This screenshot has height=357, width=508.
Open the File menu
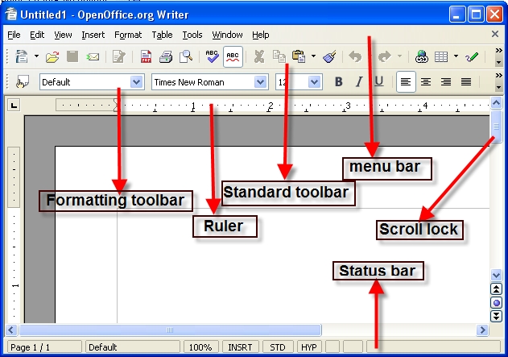[x=14, y=35]
